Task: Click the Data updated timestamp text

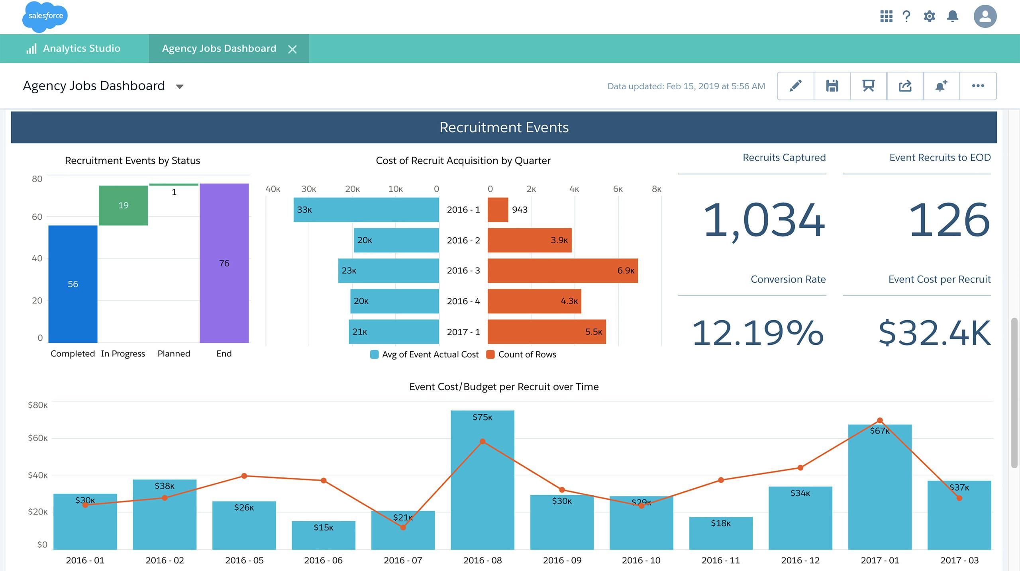Action: click(x=686, y=86)
